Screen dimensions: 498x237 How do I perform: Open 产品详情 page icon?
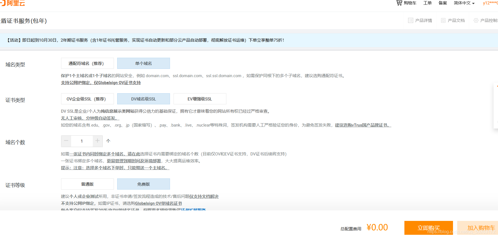411,20
